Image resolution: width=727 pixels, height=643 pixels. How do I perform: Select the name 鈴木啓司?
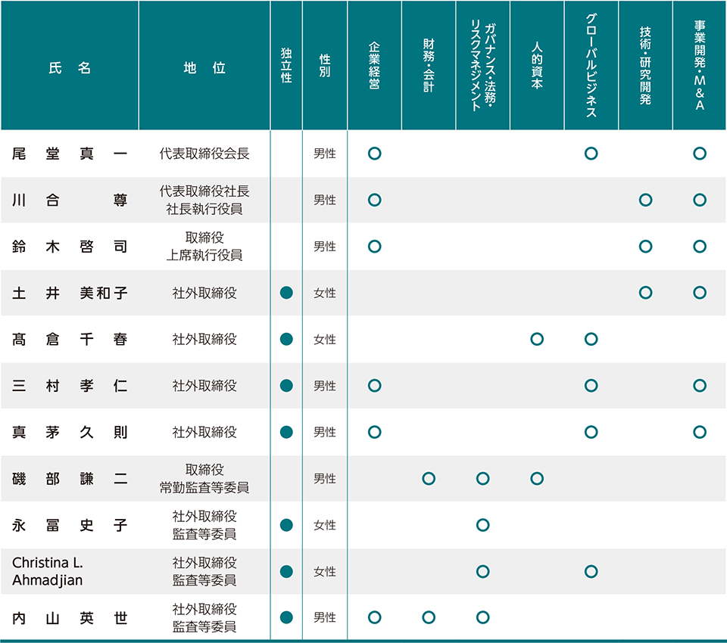click(x=70, y=247)
